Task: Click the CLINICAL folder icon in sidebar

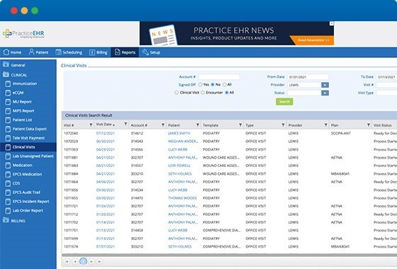Action: [6, 74]
